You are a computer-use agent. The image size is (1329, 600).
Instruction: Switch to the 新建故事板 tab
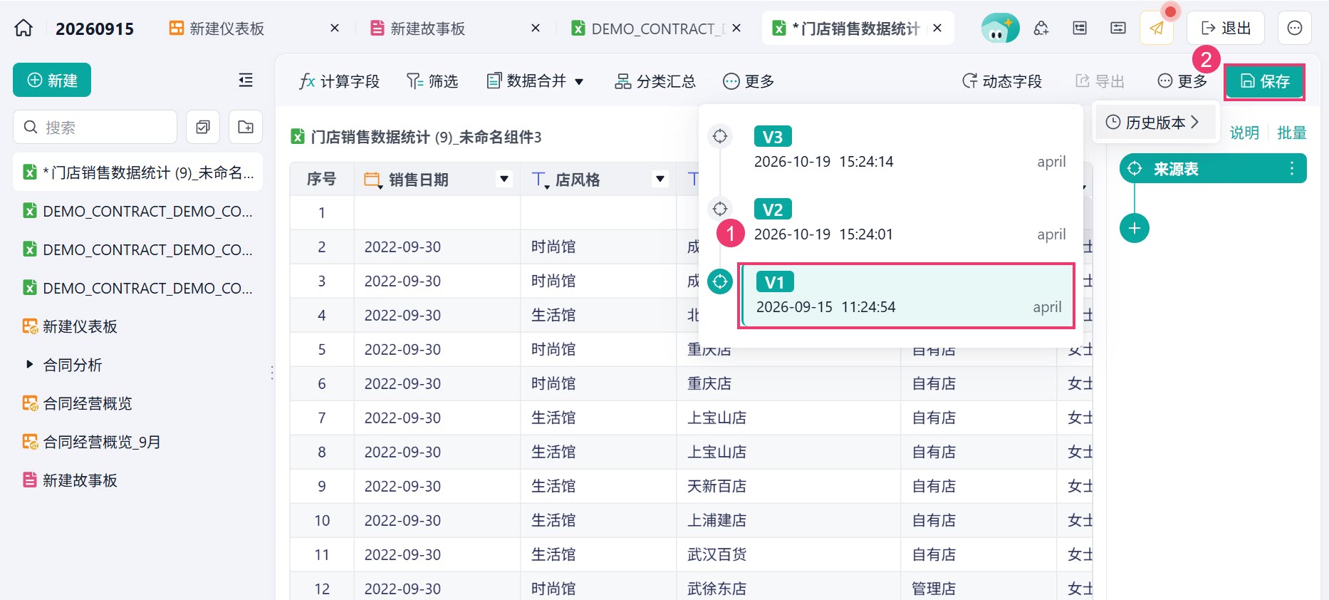click(x=418, y=29)
